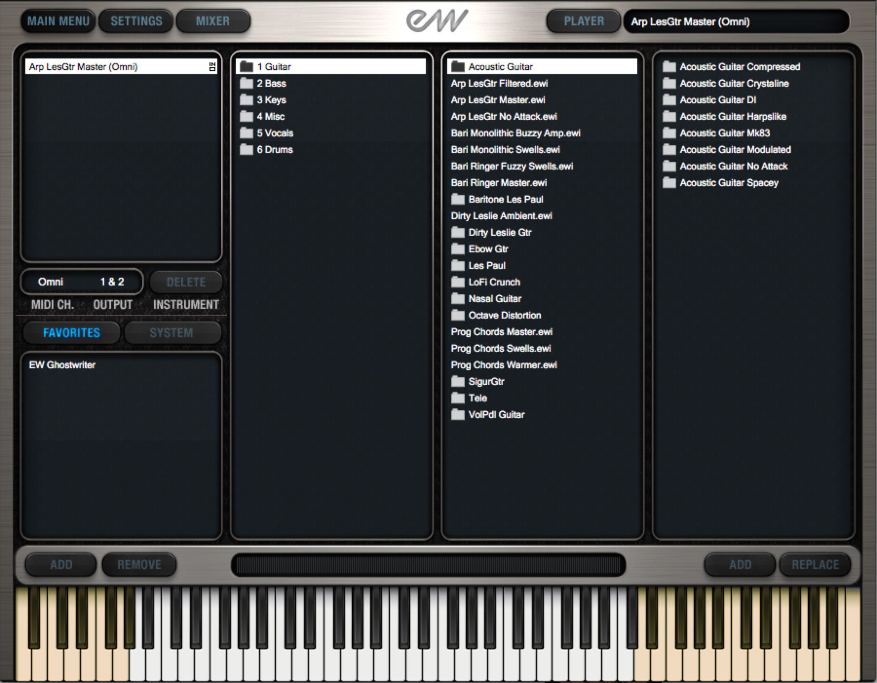Open Acoustic Guitar DI folder
Viewport: 877px width, 683px height.
[710, 100]
